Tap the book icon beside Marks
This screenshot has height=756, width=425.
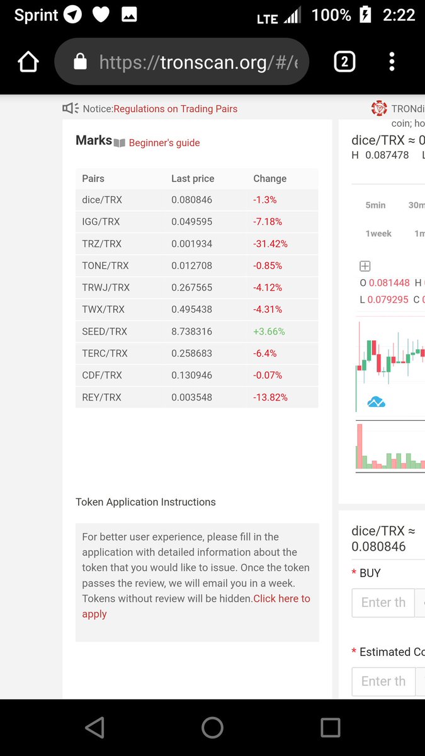click(x=120, y=143)
